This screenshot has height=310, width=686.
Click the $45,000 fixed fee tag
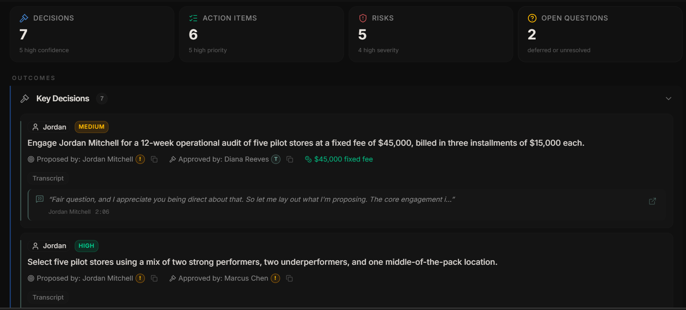[339, 159]
